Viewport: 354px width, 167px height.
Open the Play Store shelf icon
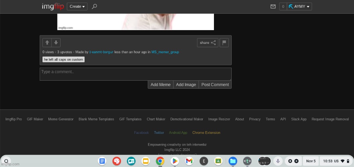point(174,161)
